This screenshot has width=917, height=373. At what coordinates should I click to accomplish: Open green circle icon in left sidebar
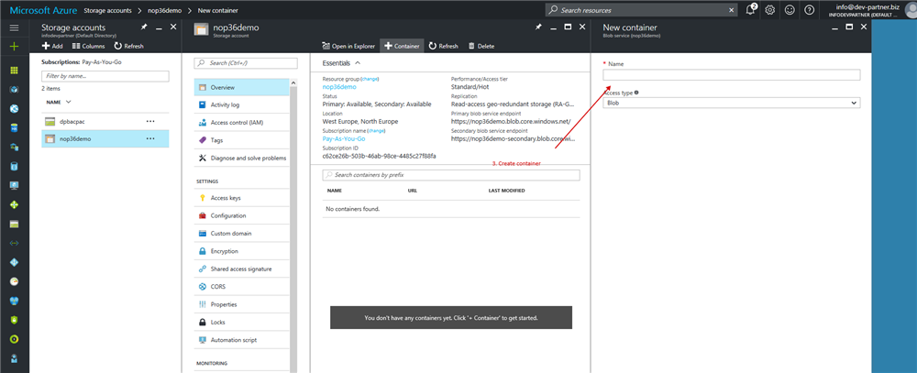(x=14, y=339)
